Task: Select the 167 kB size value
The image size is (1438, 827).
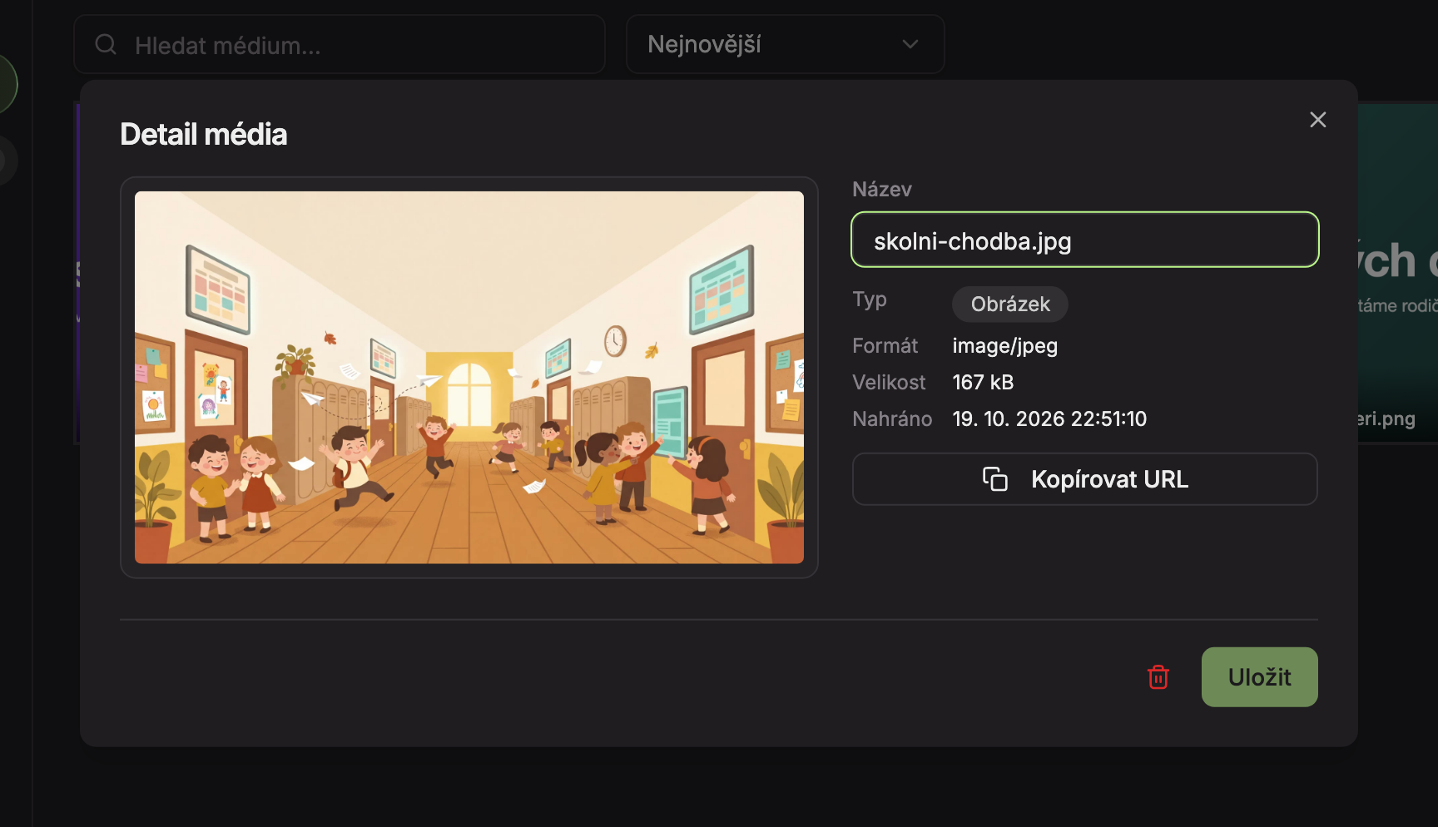Action: pos(983,383)
